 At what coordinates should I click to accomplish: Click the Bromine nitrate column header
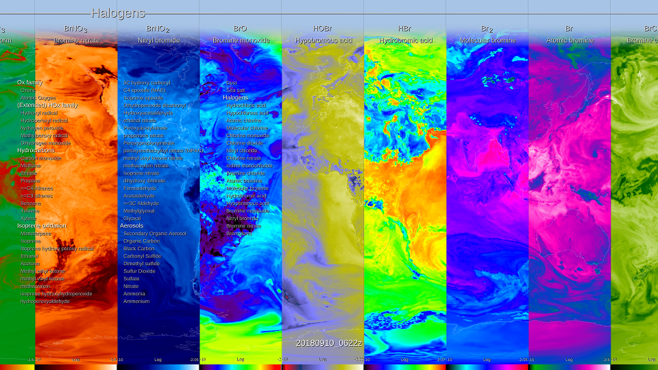(x=76, y=40)
